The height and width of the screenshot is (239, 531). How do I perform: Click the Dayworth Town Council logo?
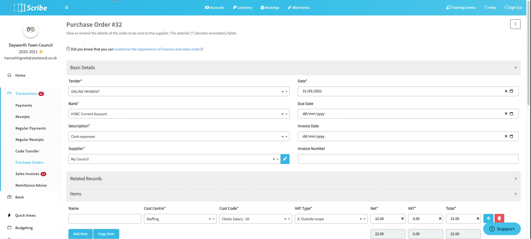(x=30, y=30)
